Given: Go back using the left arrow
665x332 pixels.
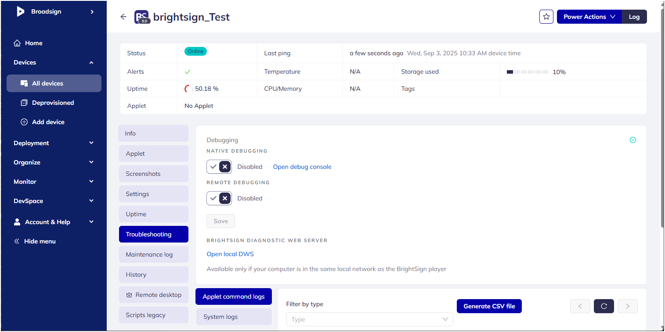Looking at the screenshot, I should (x=123, y=17).
